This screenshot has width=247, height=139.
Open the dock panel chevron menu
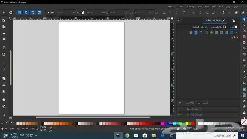point(179,20)
